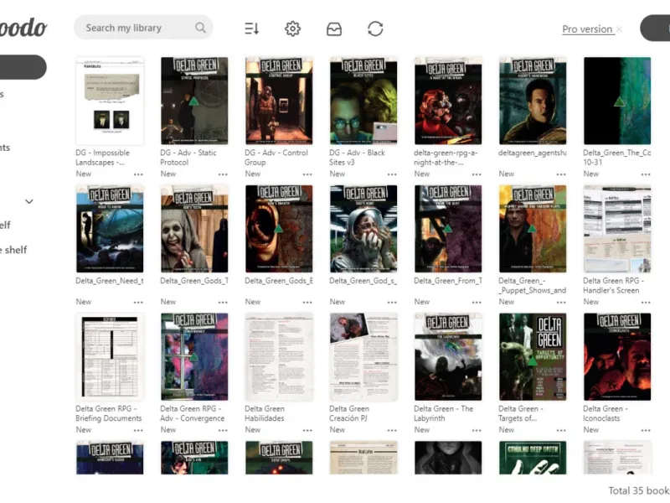Open the Pro version link
The height and width of the screenshot is (503, 670).
click(587, 29)
